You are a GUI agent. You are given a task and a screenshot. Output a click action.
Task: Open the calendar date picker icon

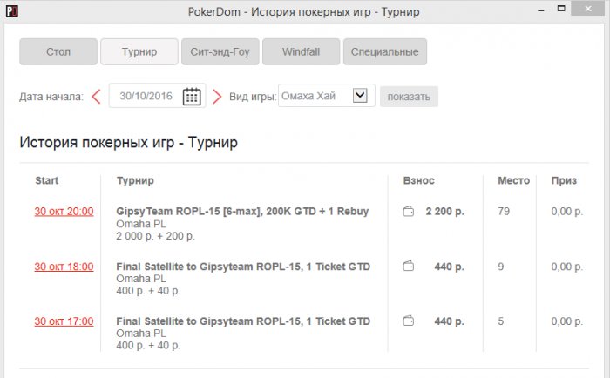click(192, 97)
